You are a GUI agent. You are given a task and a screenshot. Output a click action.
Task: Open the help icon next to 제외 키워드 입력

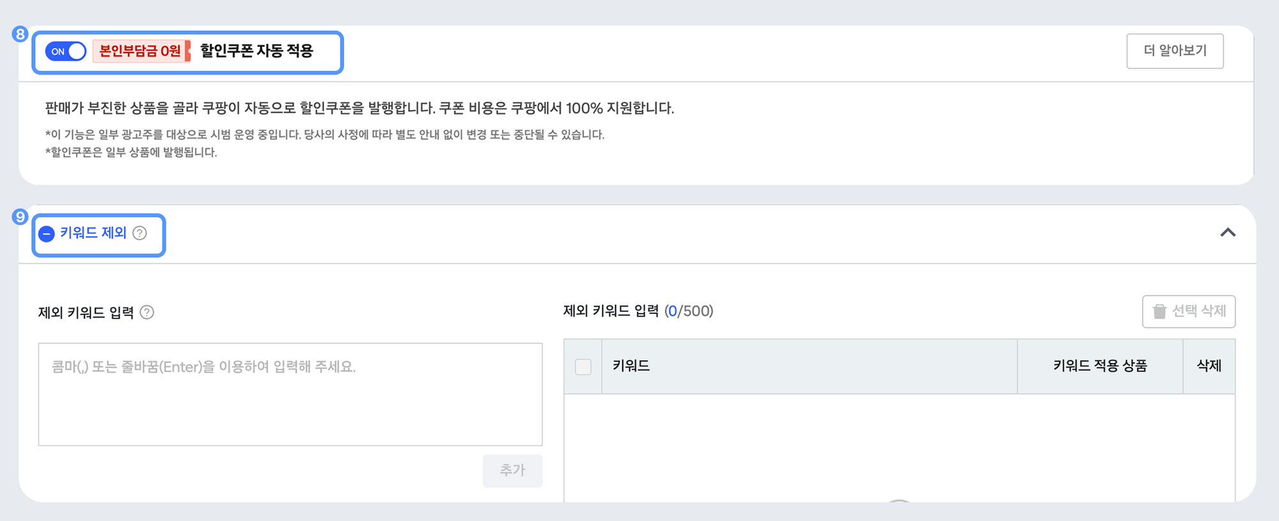148,312
